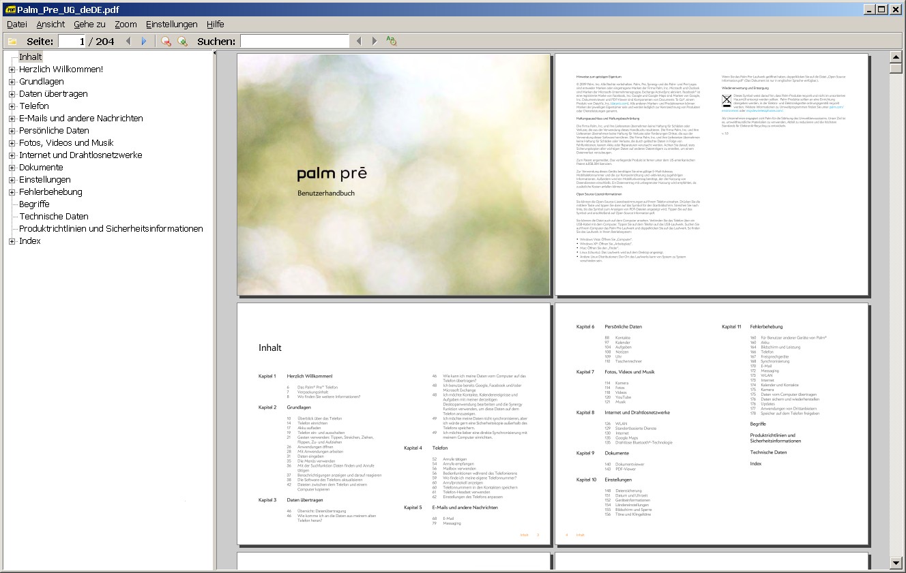Open the Gehe zu menu
906x573 pixels.
pyautogui.click(x=89, y=24)
